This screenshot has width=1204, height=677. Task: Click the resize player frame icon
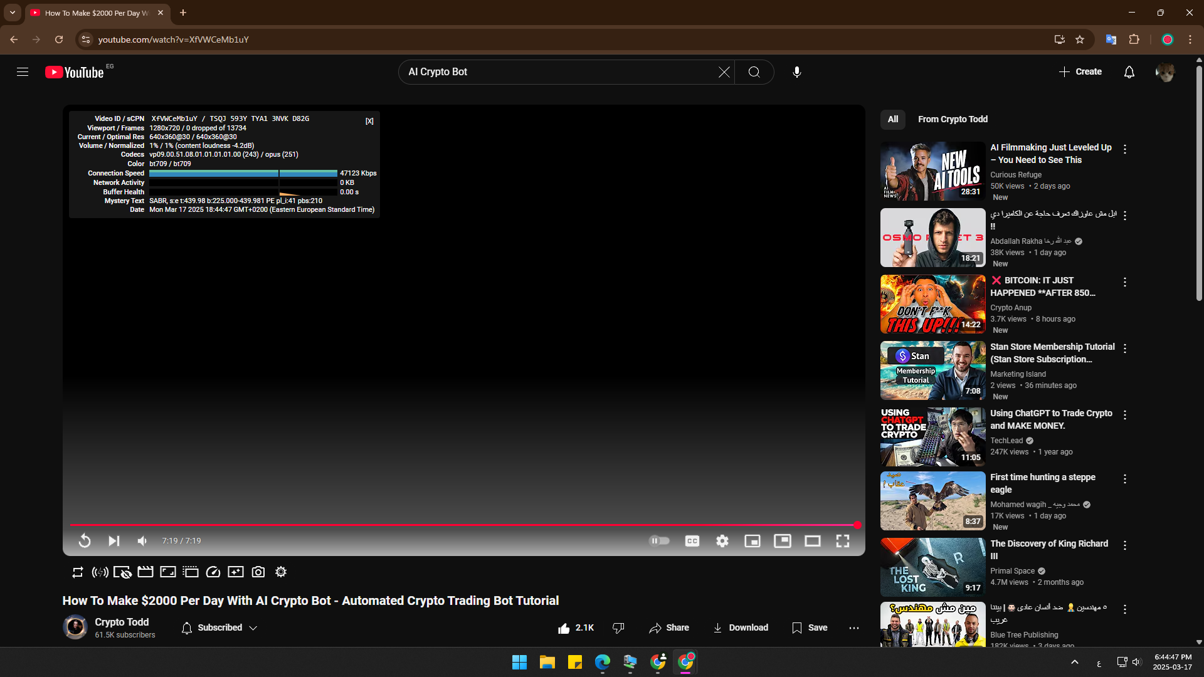pyautogui.click(x=168, y=572)
